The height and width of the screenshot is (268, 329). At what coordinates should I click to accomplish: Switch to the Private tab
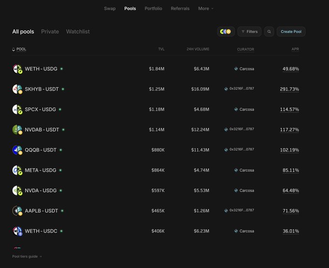50,32
